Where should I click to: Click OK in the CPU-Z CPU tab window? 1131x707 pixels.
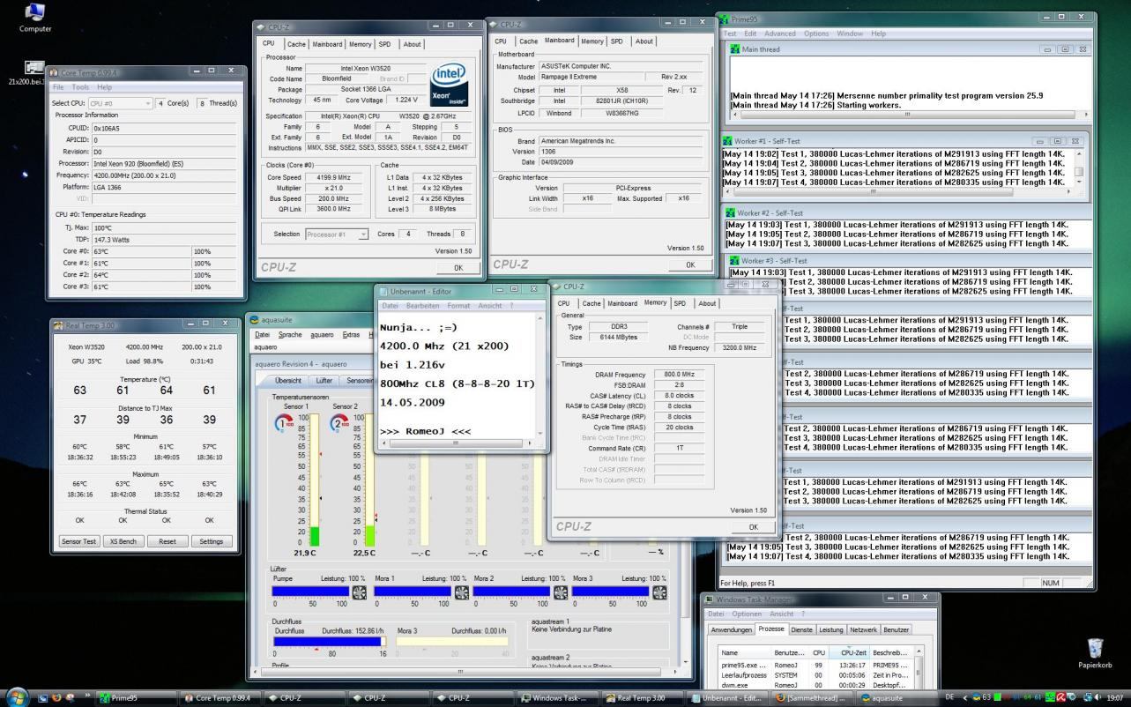pyautogui.click(x=458, y=267)
